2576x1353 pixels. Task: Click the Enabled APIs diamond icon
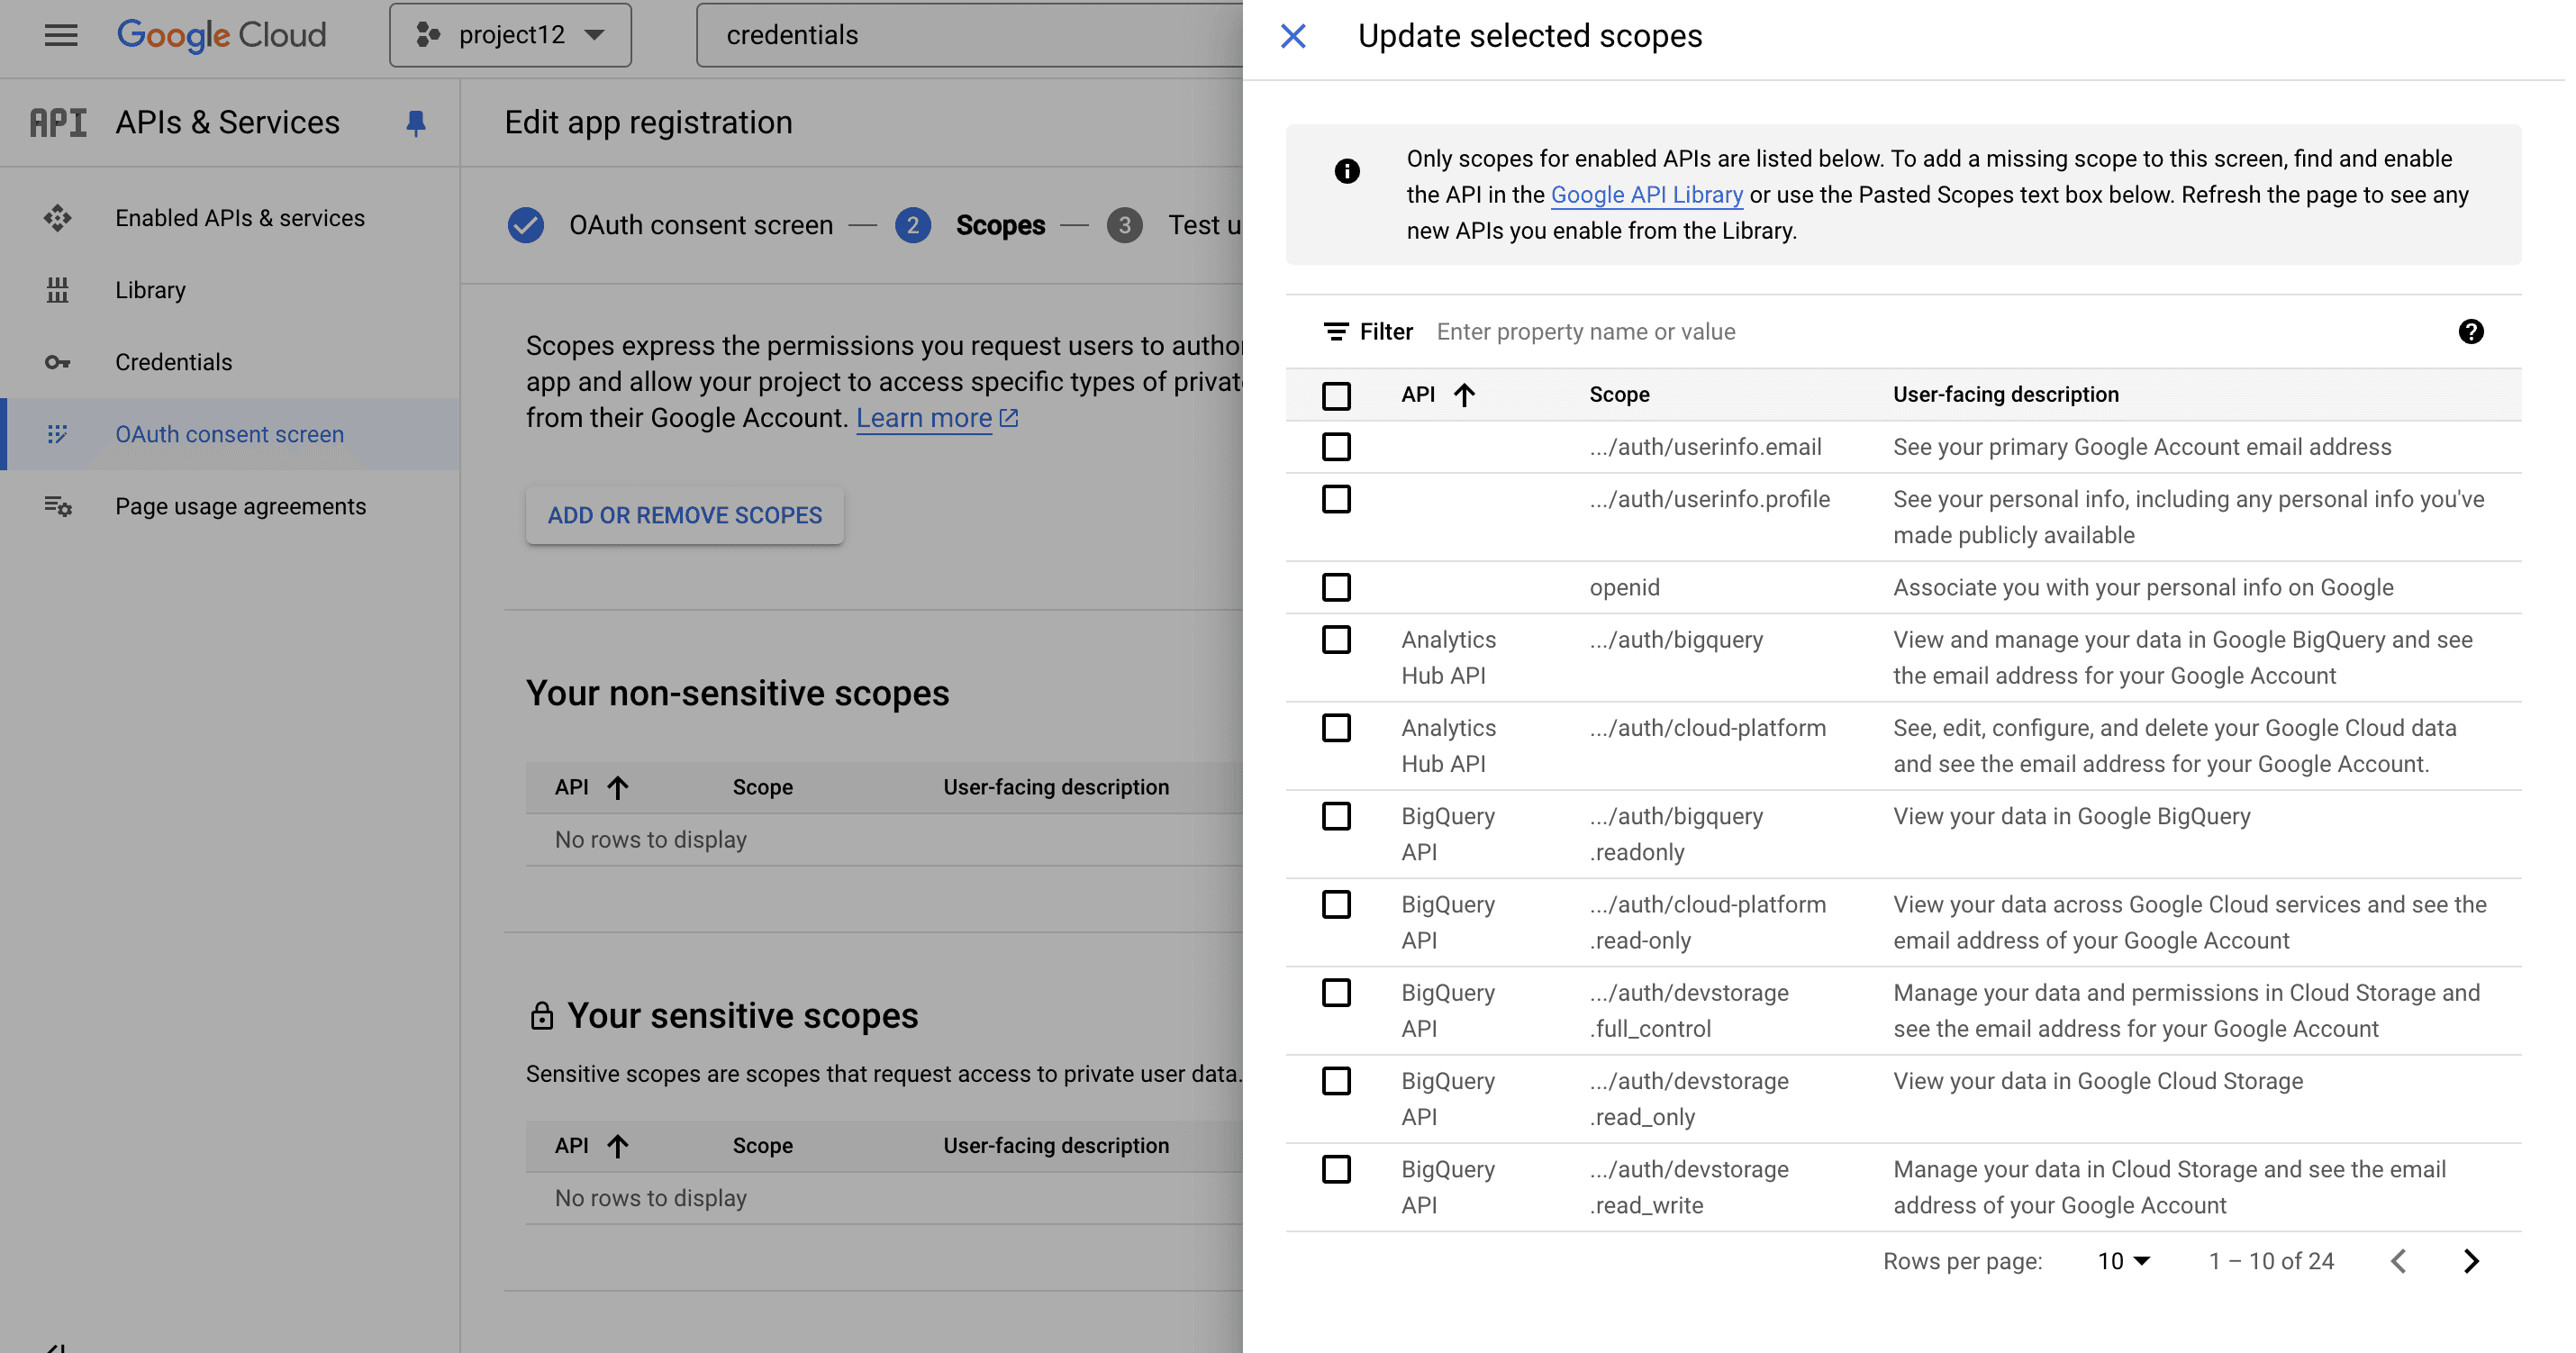coord(58,218)
